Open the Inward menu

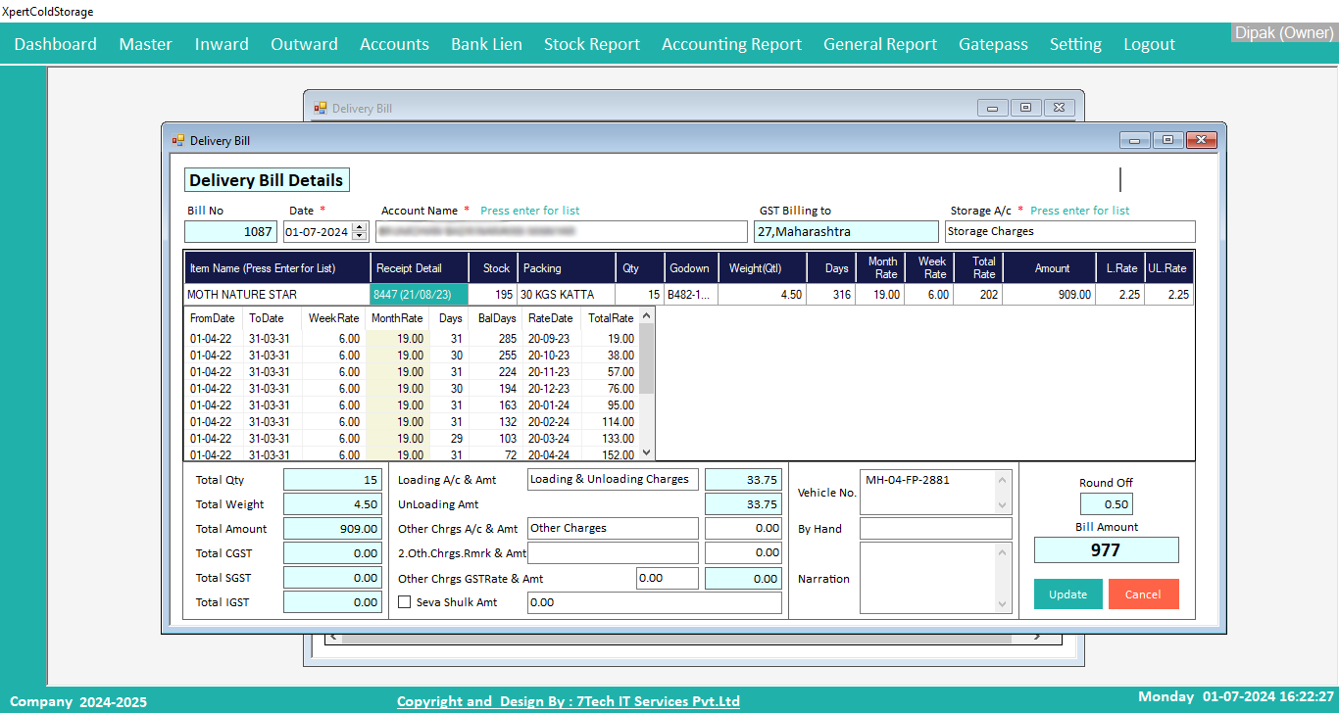[222, 44]
